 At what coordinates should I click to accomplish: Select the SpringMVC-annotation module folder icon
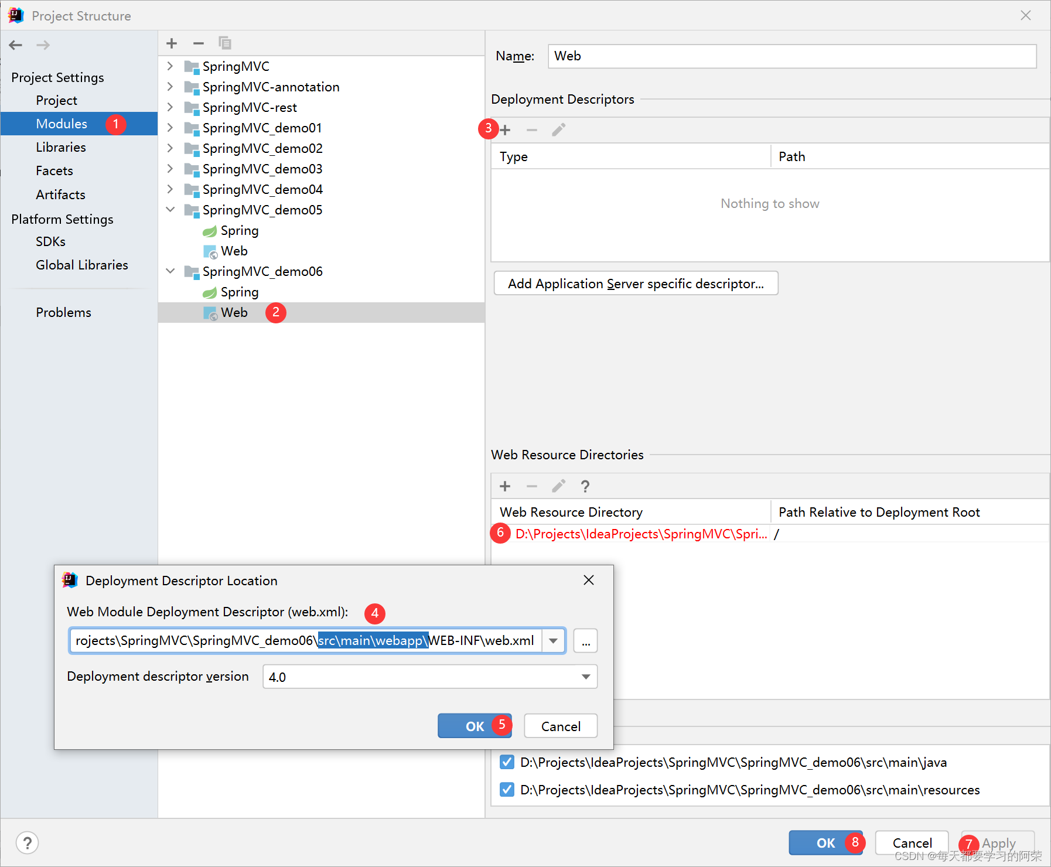click(x=192, y=87)
